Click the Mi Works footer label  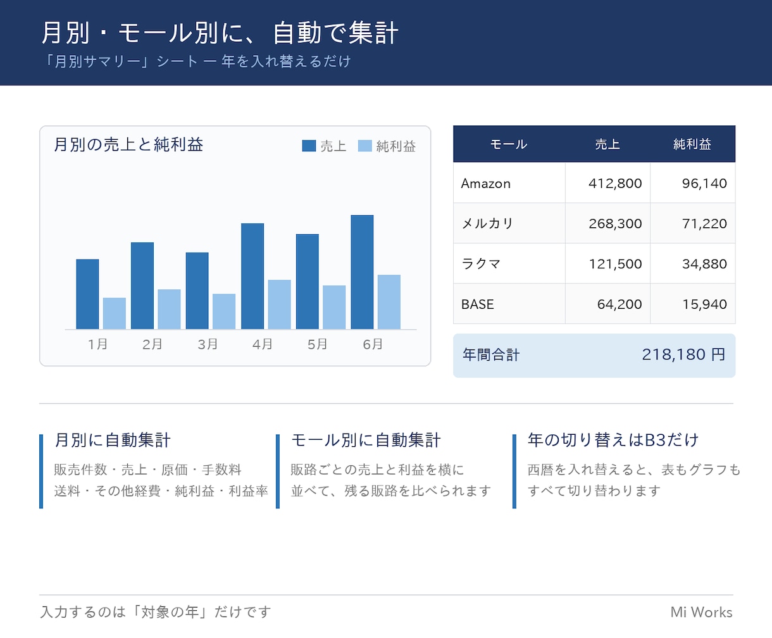pyautogui.click(x=702, y=612)
